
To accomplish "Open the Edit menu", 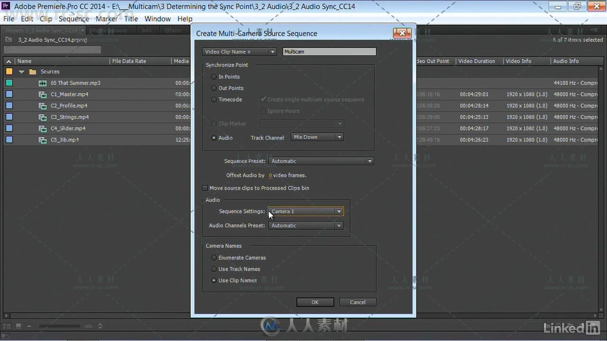I will pos(27,19).
